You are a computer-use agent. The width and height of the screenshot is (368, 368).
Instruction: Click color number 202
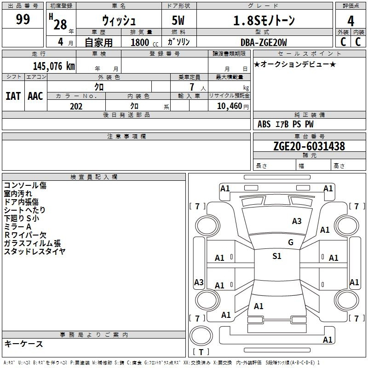76,106
